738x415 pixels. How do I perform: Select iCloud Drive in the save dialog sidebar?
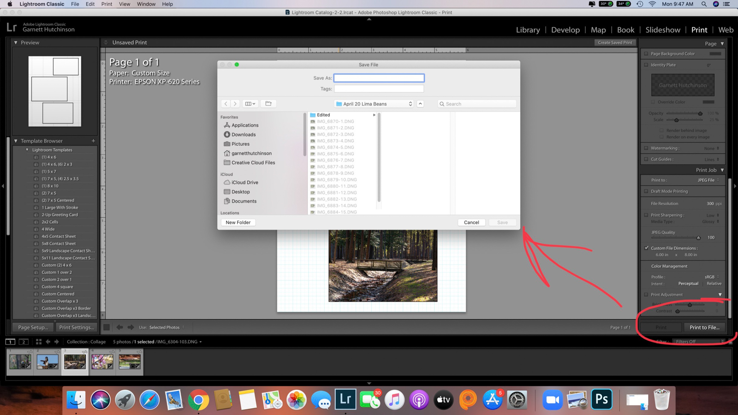coord(244,182)
